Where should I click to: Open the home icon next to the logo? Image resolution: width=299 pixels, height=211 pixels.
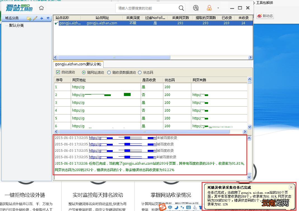pos(41,8)
